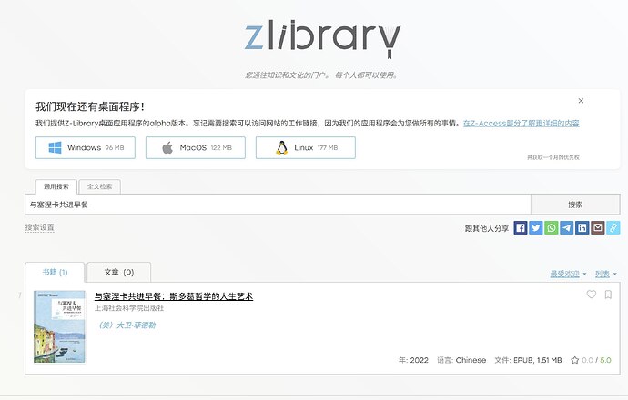Click the 搜索 search button
The image size is (628, 400).
(x=575, y=205)
